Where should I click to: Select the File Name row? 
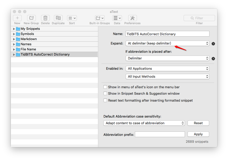click(54, 49)
